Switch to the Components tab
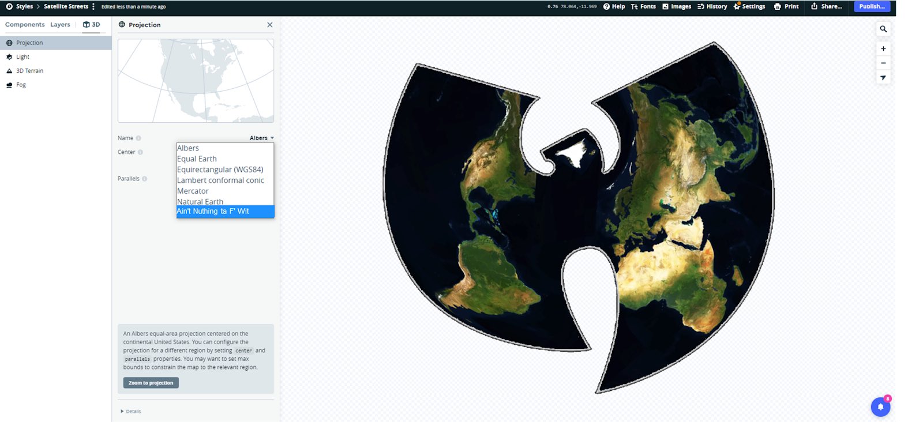Image resolution: width=923 pixels, height=422 pixels. click(25, 25)
